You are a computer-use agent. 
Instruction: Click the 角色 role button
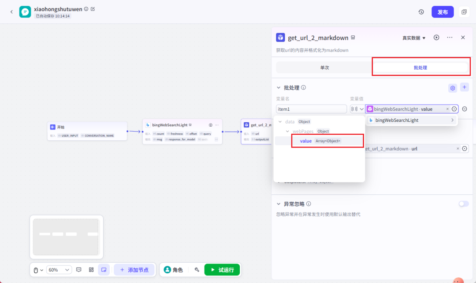click(173, 270)
